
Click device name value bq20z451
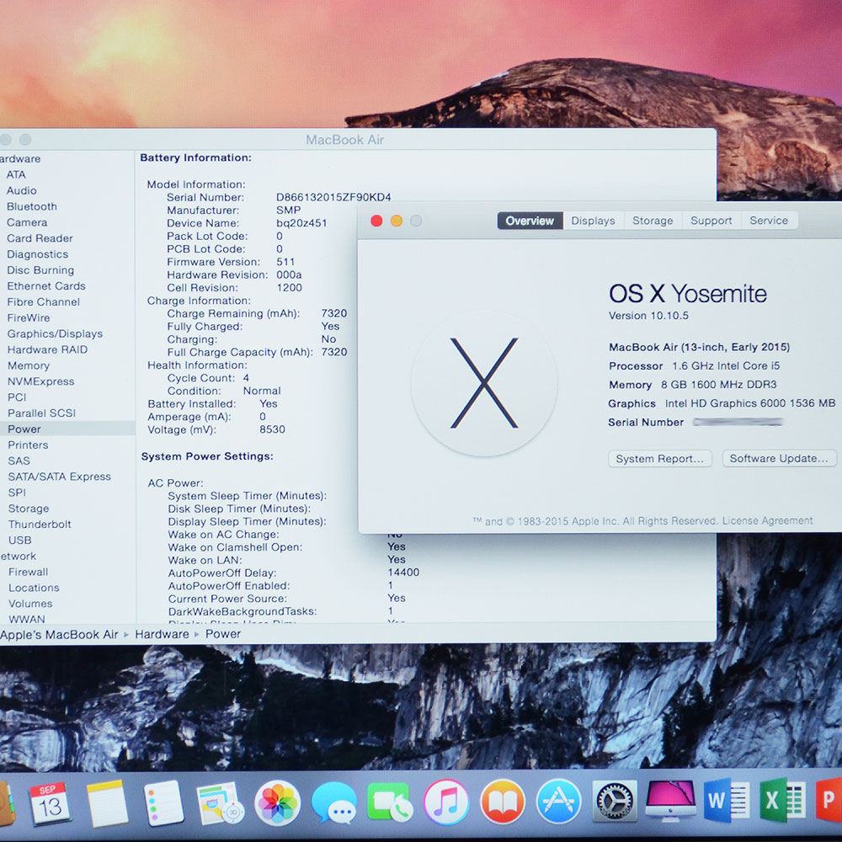coord(301,223)
